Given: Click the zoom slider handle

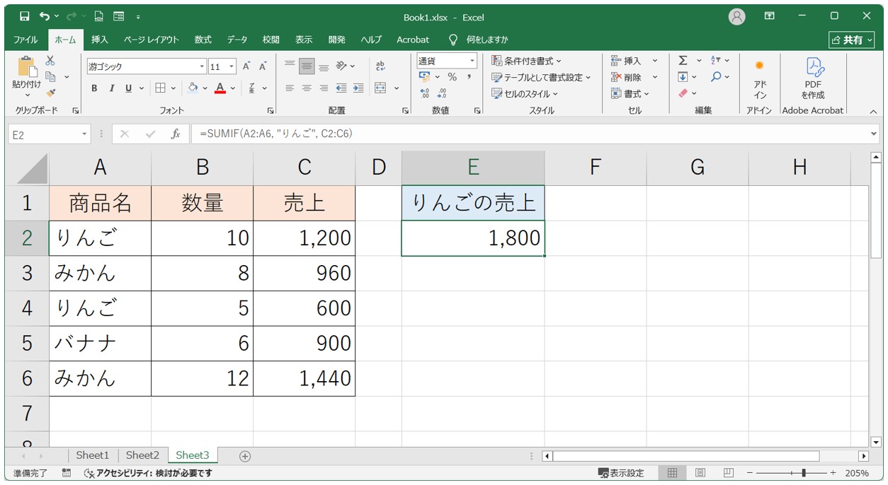Looking at the screenshot, I should 804,473.
